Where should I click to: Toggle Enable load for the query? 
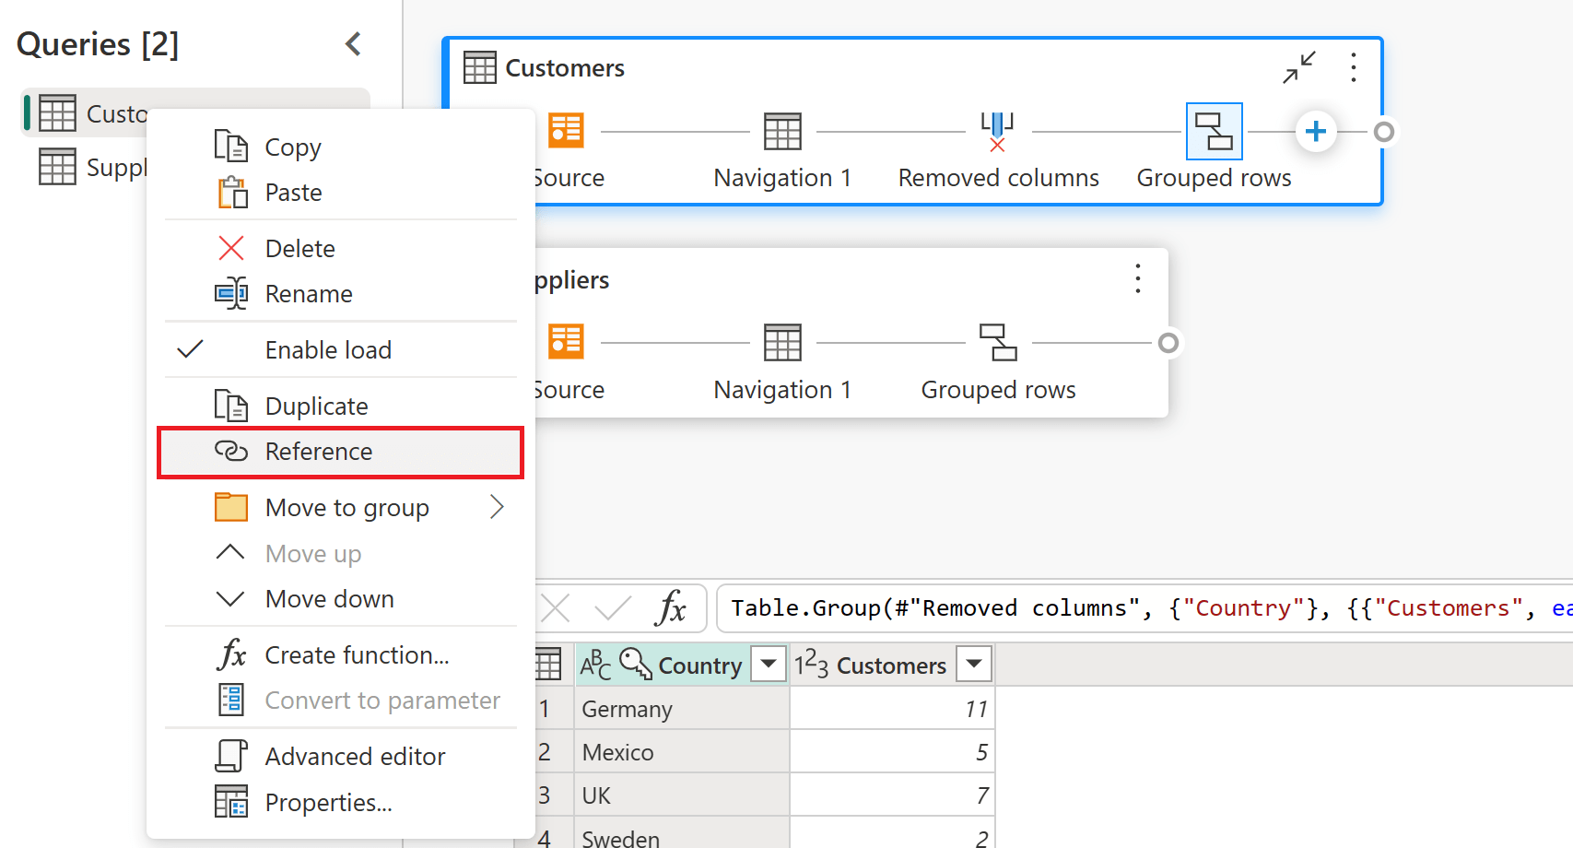click(x=327, y=349)
